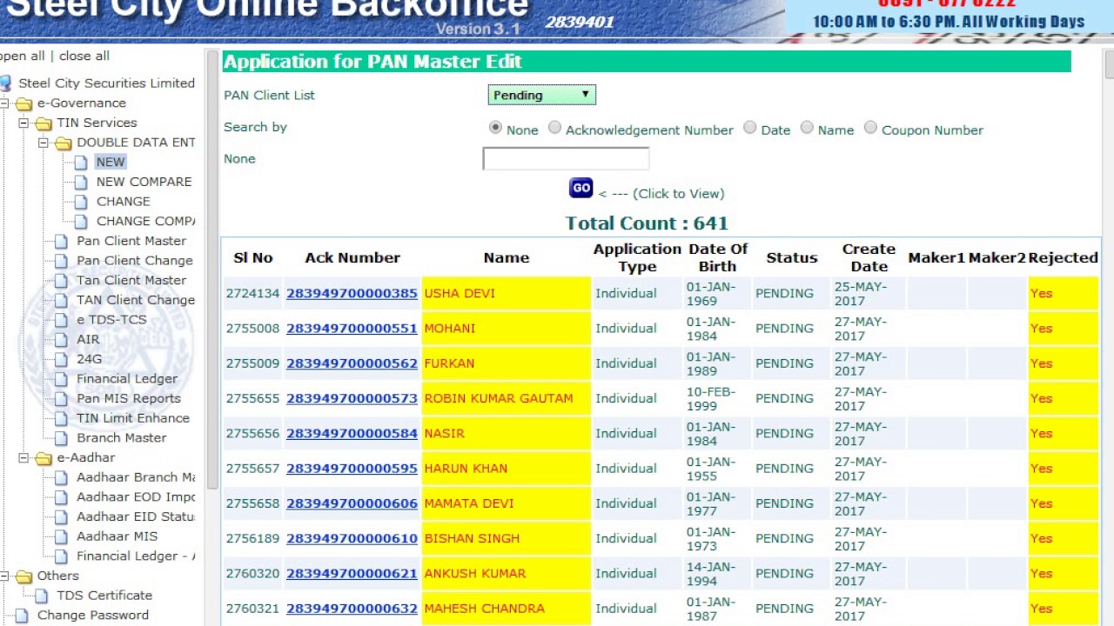Open the Change Password item

pos(93,615)
